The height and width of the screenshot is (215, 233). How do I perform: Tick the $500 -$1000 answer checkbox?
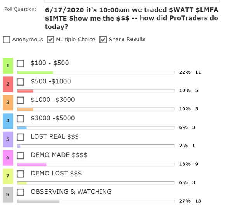click(21, 82)
